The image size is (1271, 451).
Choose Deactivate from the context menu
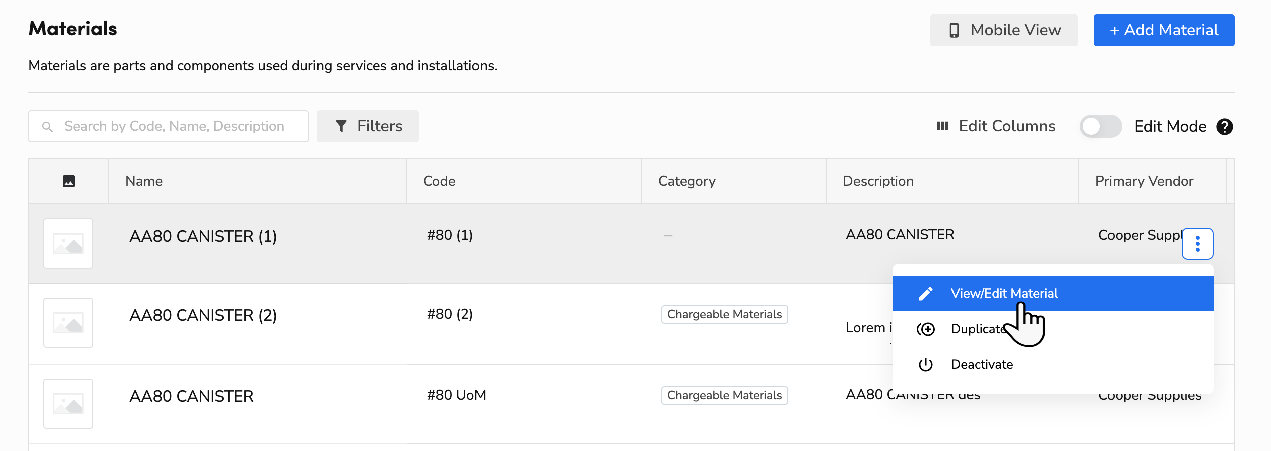[982, 365]
